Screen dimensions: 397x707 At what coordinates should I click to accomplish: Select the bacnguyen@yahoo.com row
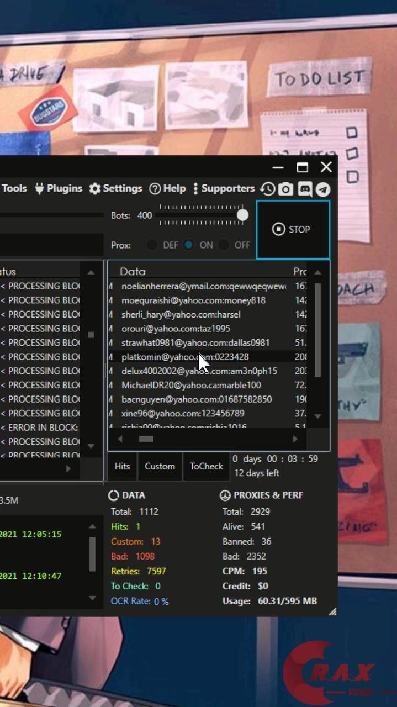(207, 399)
